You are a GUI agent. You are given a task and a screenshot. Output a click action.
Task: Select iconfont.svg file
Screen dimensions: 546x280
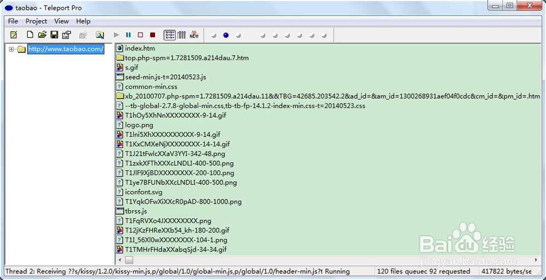[144, 192]
